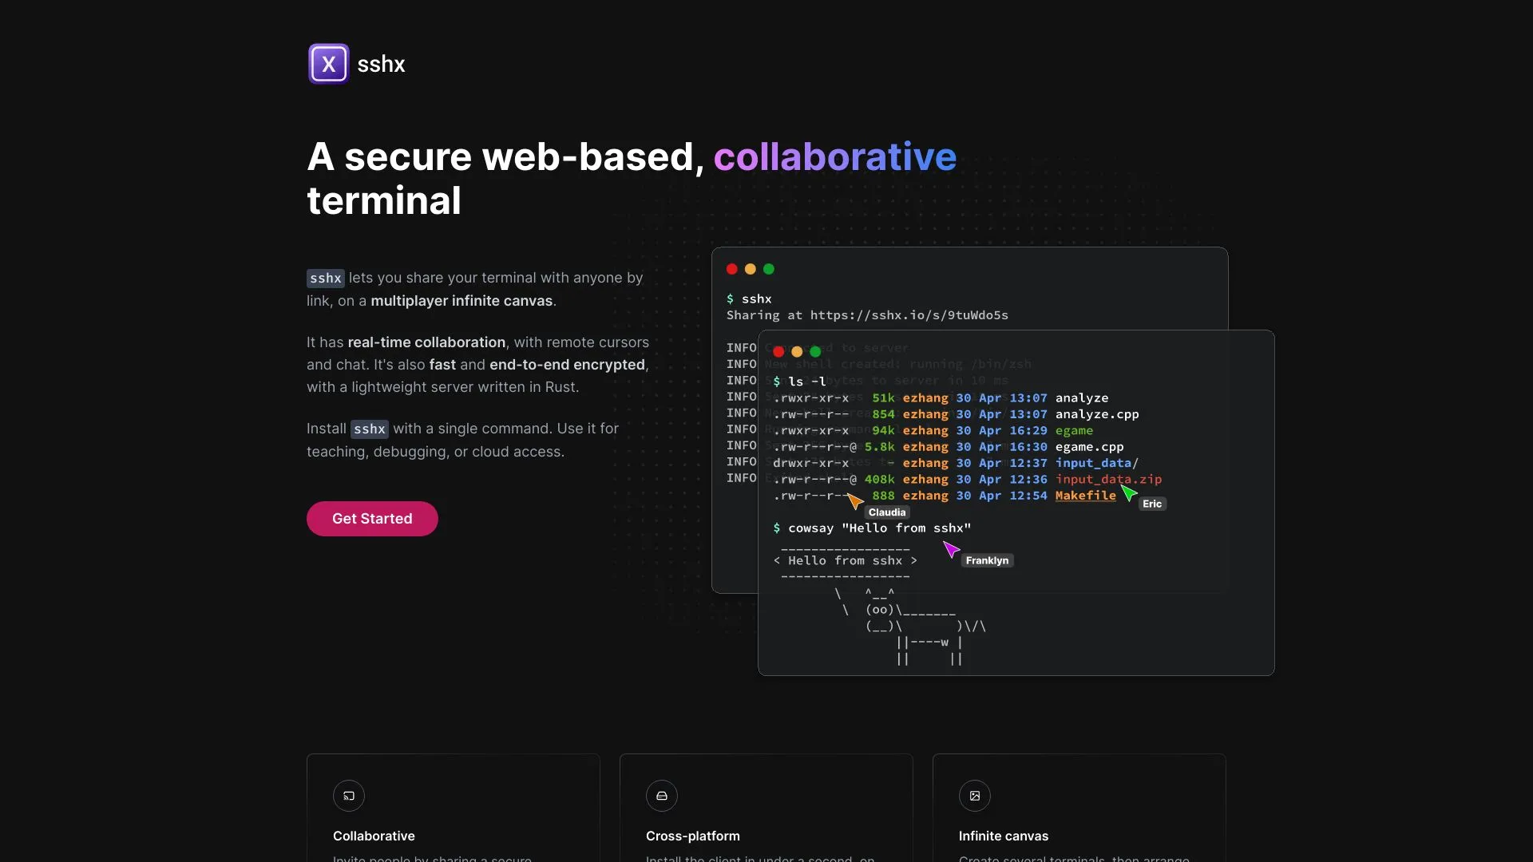
Task: Click the red traffic-light dot on front terminal
Action: (778, 352)
